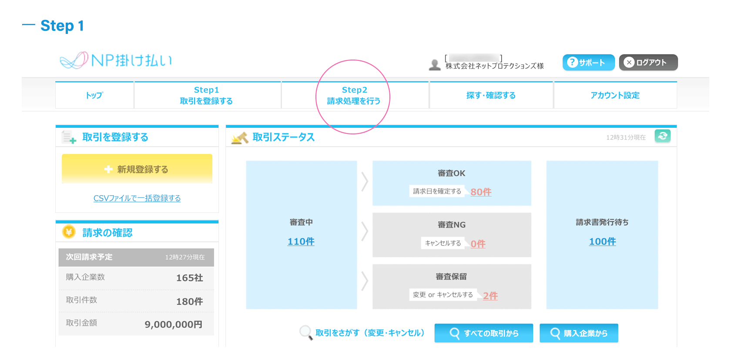
Task: Click the 審査OK status label
Action: (452, 173)
